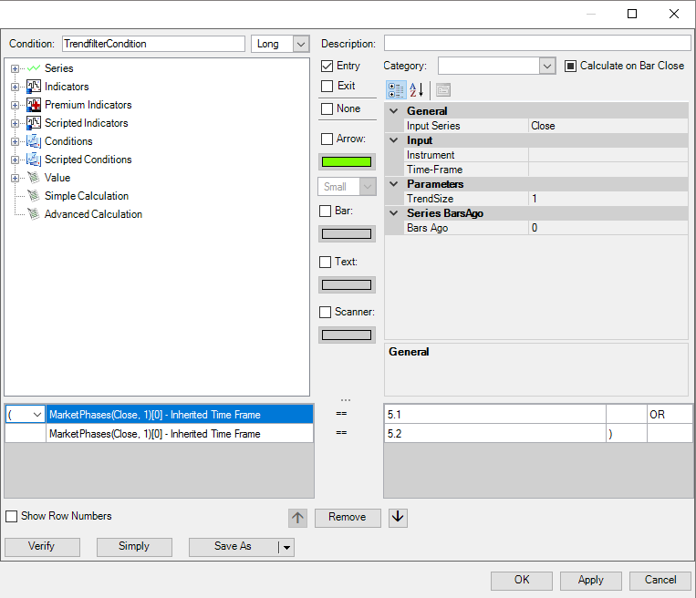Click the Premium Indicators tree icon
Image resolution: width=696 pixels, height=598 pixels.
tap(34, 105)
